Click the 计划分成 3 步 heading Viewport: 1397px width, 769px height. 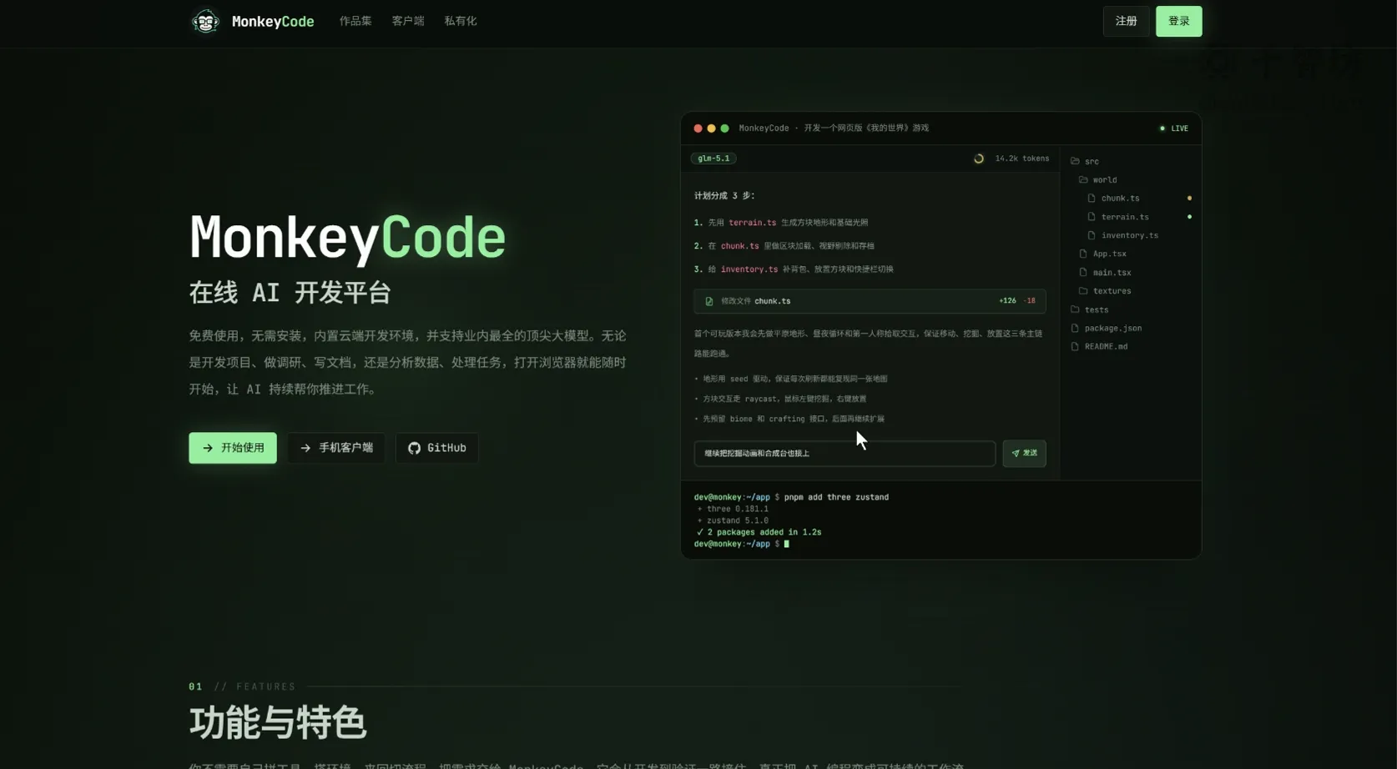[724, 196]
